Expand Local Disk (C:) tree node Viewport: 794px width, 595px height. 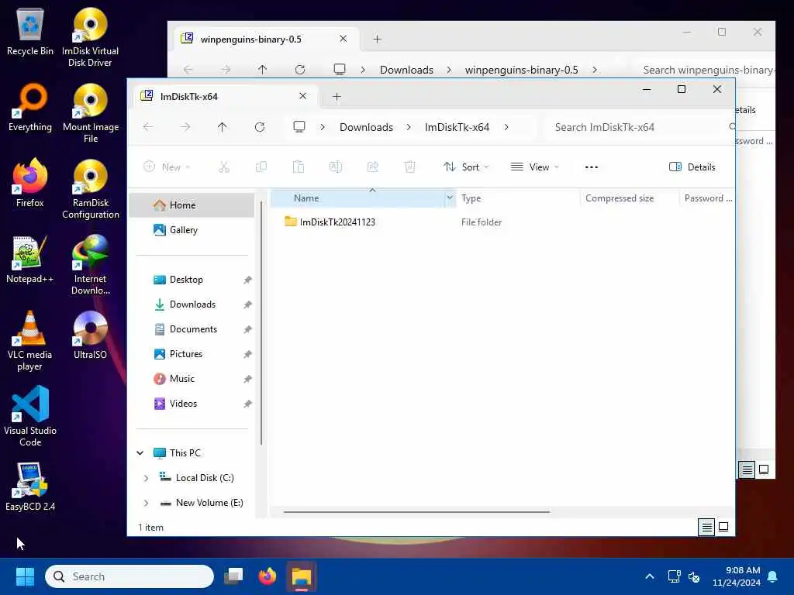[x=146, y=477]
